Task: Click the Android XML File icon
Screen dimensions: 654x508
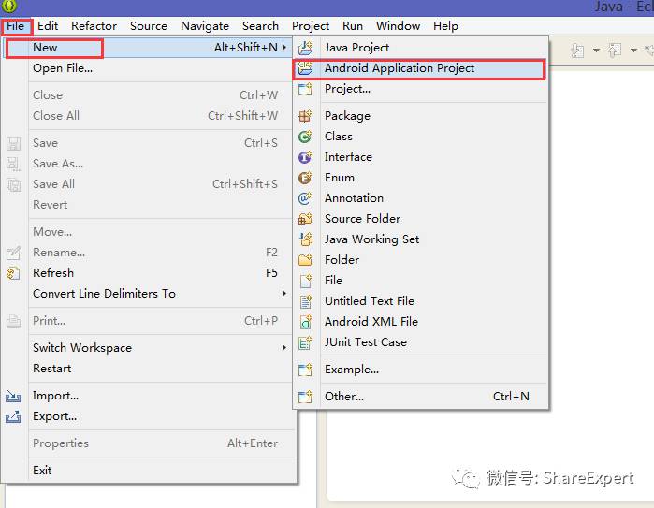Action: (x=305, y=322)
